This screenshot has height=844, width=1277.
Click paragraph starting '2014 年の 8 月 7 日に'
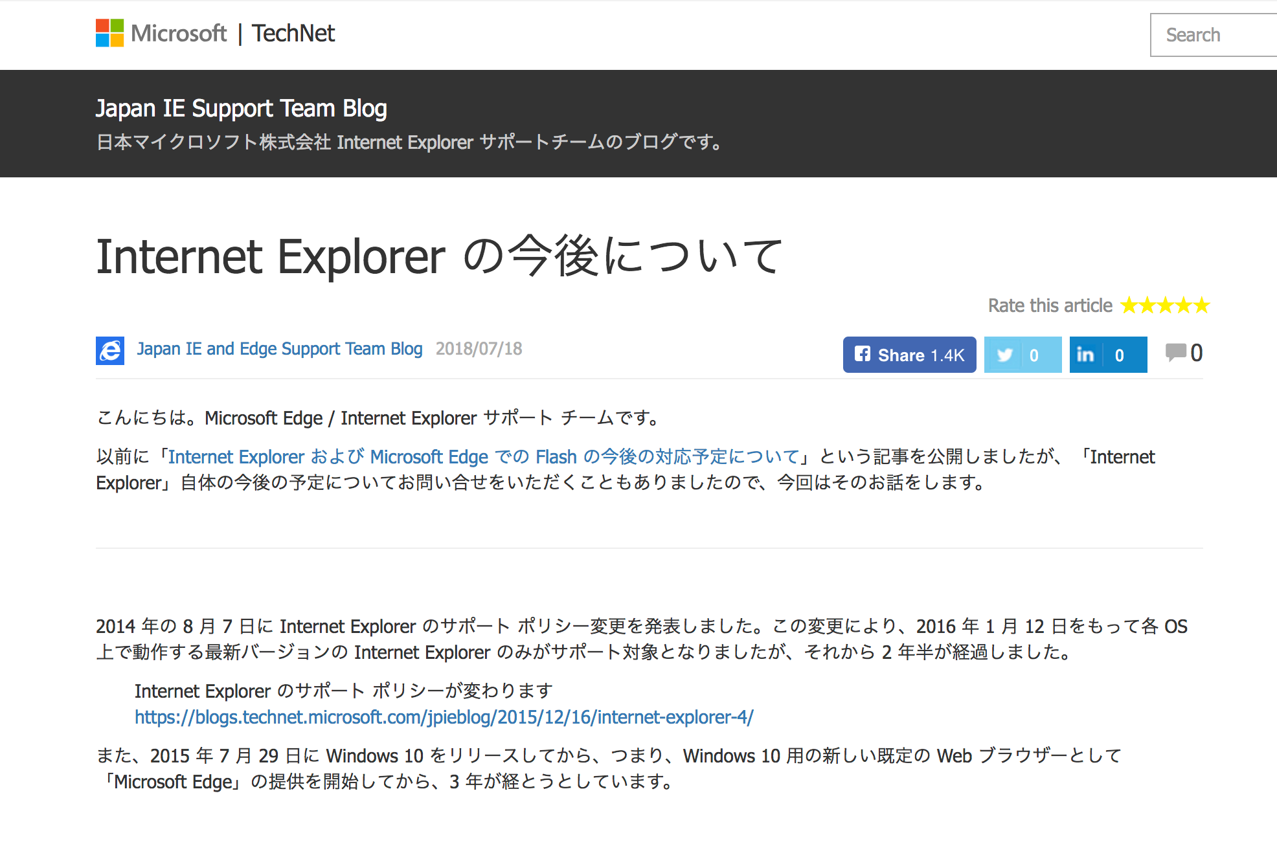click(642, 639)
